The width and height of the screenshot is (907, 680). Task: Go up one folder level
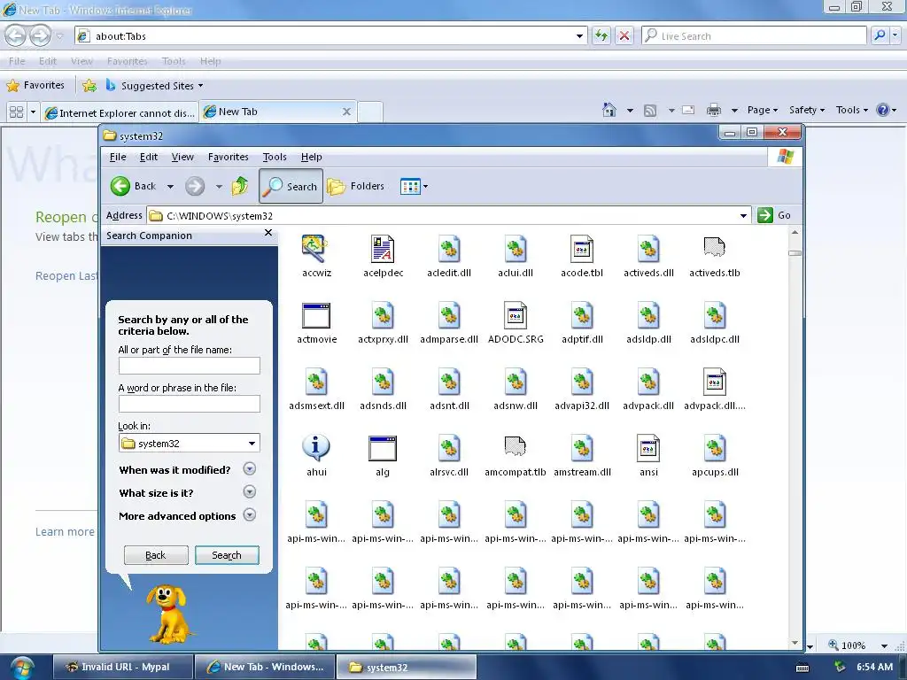(239, 186)
